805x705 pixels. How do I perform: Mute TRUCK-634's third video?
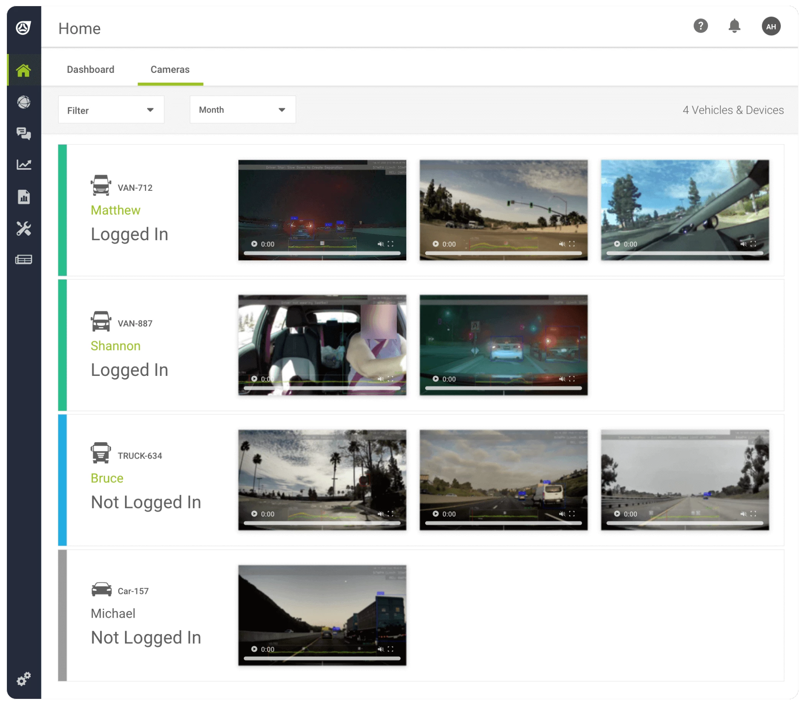[743, 514]
